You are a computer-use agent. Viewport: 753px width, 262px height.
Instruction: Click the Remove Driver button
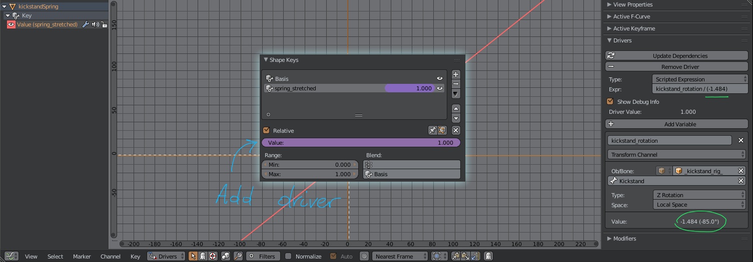[676, 67]
